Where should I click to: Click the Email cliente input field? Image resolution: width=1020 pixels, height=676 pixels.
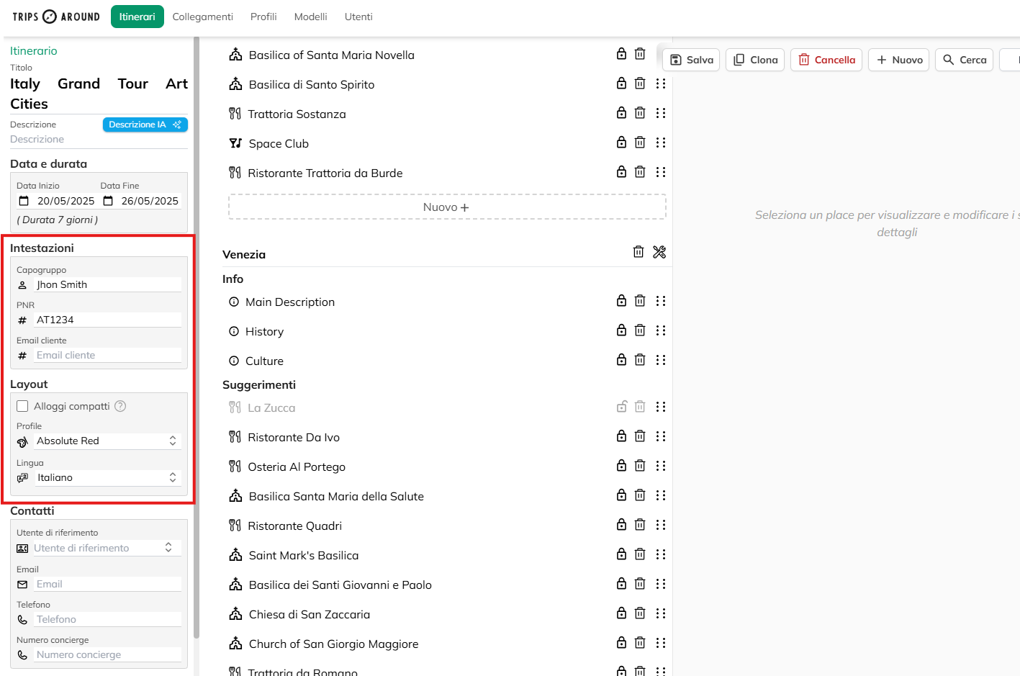[108, 355]
